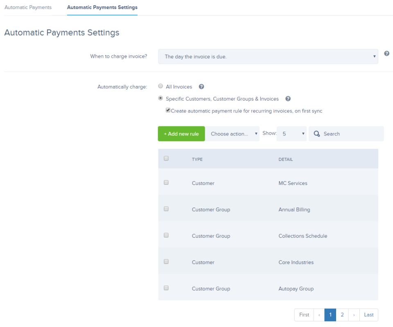Go to the previous page arrow
Screen dimensions: 393x327
point(319,315)
